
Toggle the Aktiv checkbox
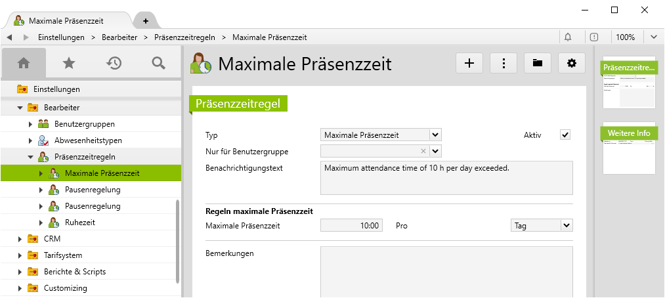pyautogui.click(x=565, y=135)
